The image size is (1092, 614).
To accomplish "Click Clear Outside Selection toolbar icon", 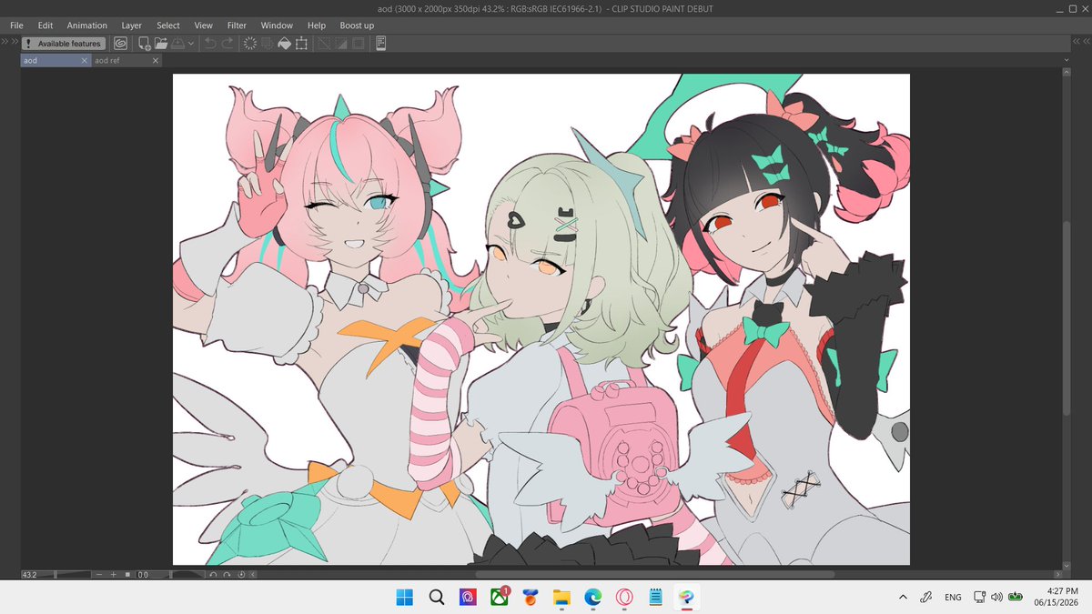I will pyautogui.click(x=267, y=44).
